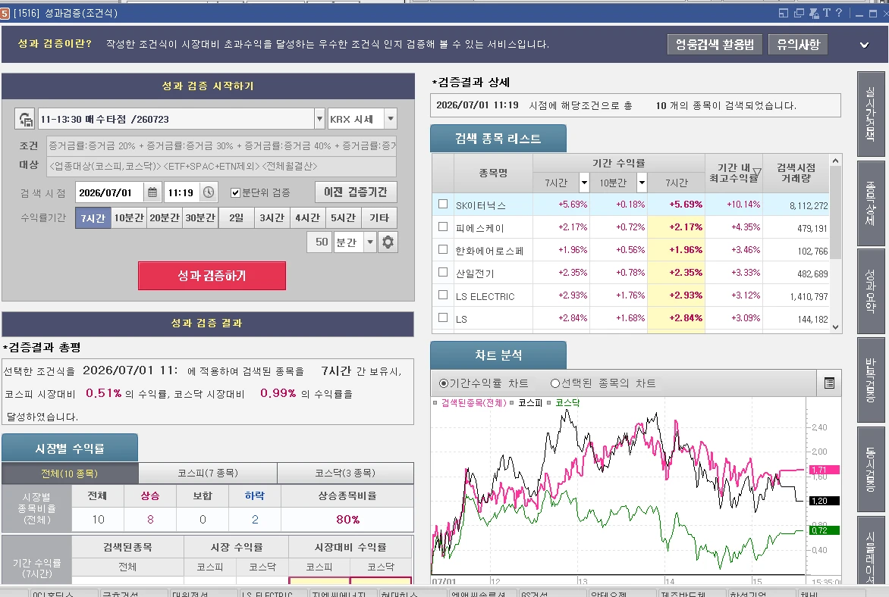The height and width of the screenshot is (597, 889).
Task: Switch to the 전체(10 종목) tab
Action: [x=70, y=473]
